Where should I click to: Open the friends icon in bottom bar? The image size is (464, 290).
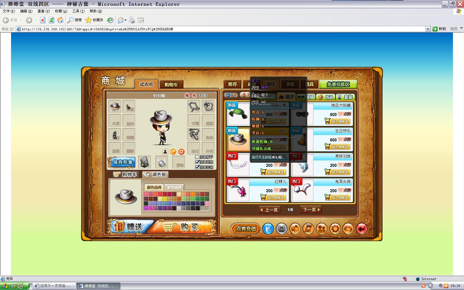click(x=322, y=229)
